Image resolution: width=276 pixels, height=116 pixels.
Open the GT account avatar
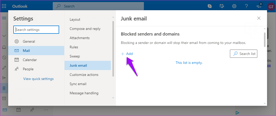pyautogui.click(x=271, y=6)
